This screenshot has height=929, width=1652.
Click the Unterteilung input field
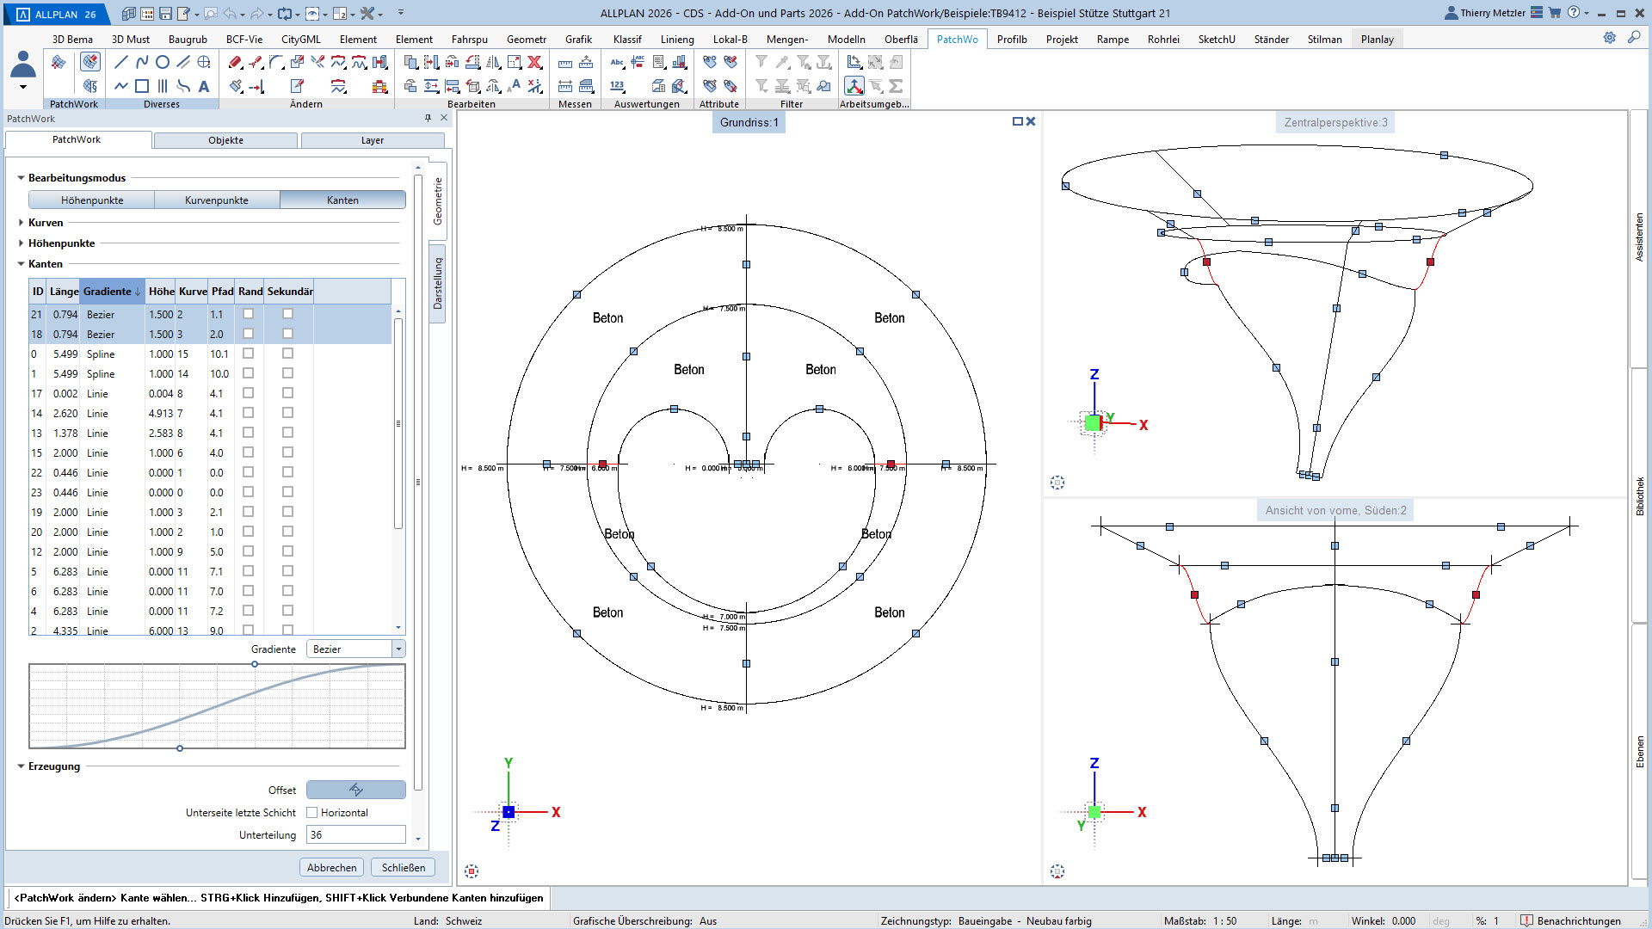click(x=355, y=834)
